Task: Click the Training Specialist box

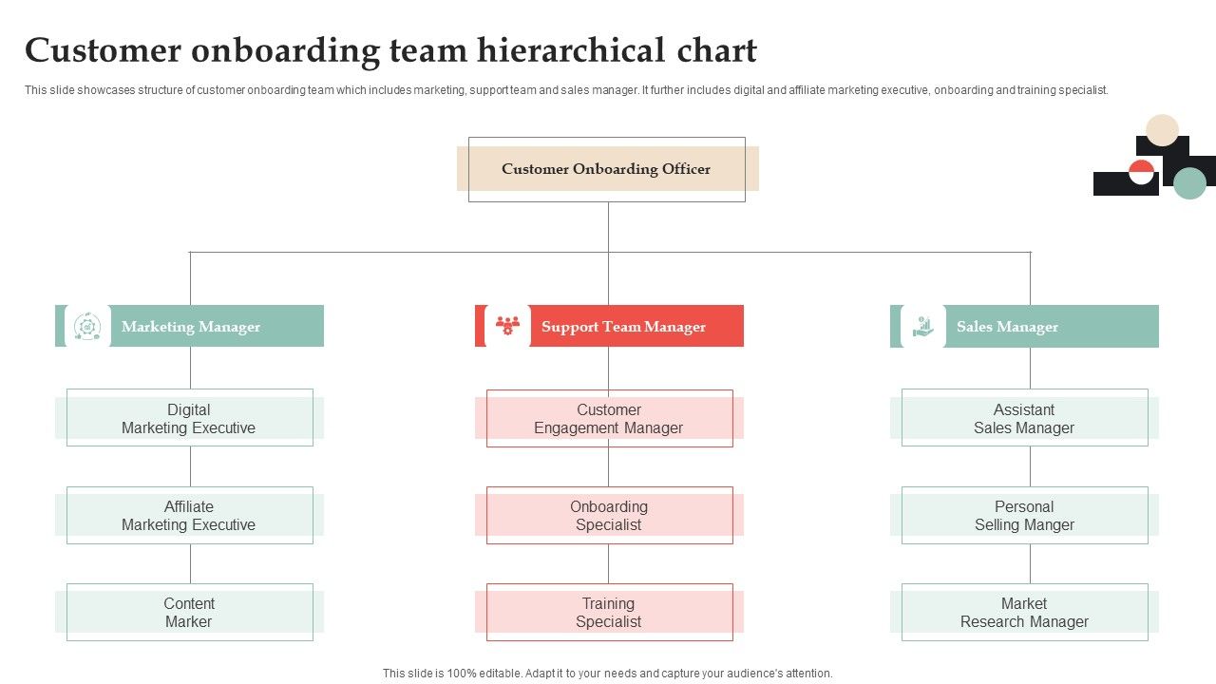Action: 609,612
